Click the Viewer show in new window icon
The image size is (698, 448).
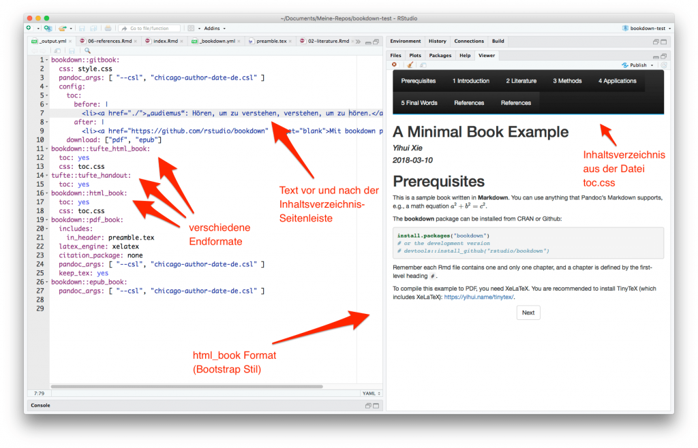click(x=423, y=65)
